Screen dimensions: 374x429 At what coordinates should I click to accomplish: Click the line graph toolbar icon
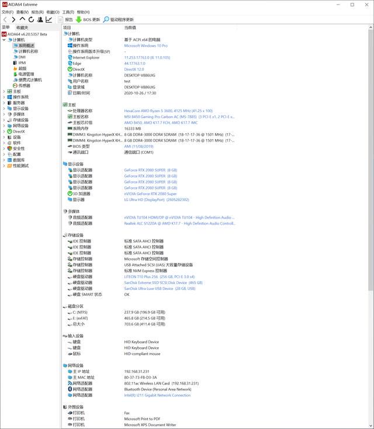point(49,19)
